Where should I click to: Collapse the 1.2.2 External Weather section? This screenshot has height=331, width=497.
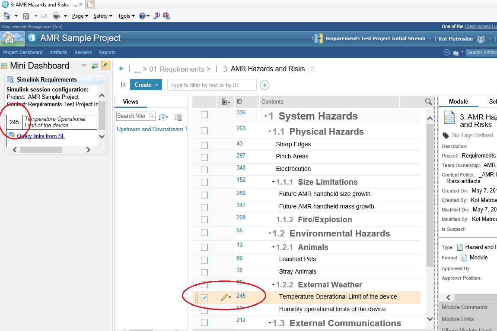[273, 284]
